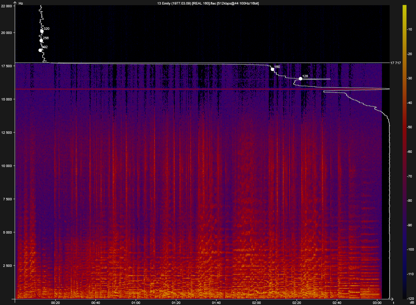Click the 128 kbps marker dot

click(x=301, y=79)
